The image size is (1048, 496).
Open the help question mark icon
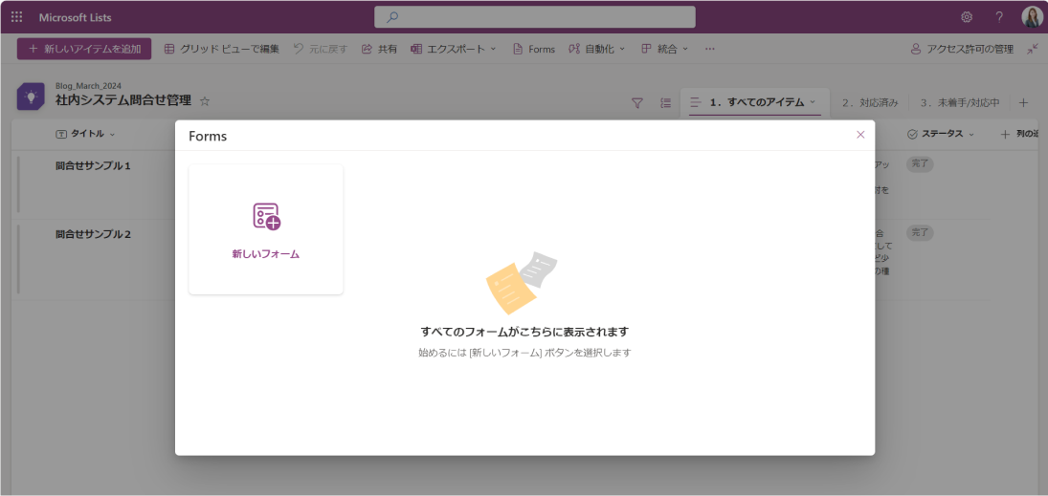click(x=999, y=17)
